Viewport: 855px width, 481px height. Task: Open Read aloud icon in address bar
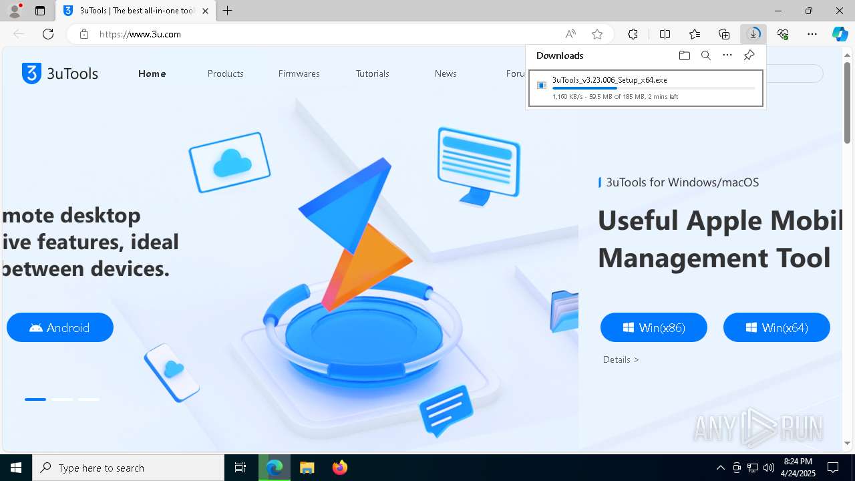click(x=570, y=34)
